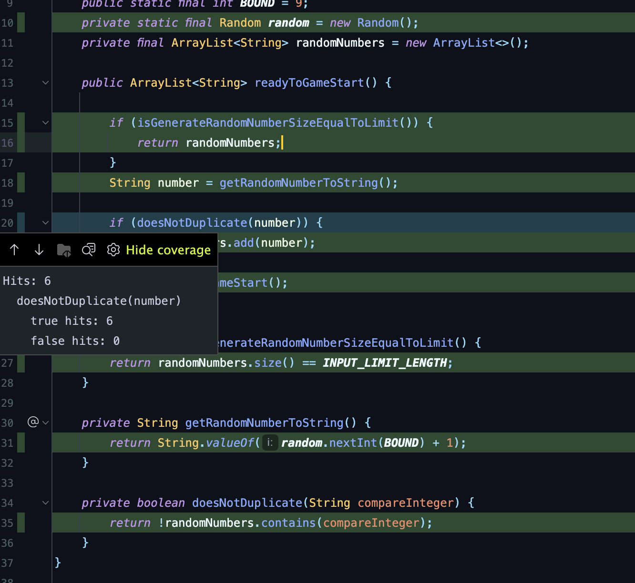This screenshot has width=635, height=583.
Task: Go to previous coverage mark with up arrow
Action: 14,250
